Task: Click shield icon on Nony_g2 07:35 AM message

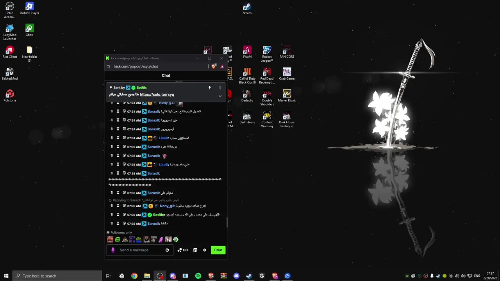Action: pyautogui.click(x=124, y=206)
